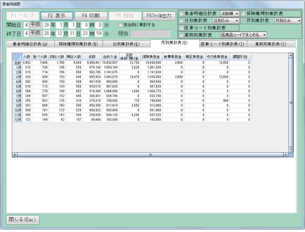
Task: Click the 保険負担金 column header
Action: coord(151,57)
